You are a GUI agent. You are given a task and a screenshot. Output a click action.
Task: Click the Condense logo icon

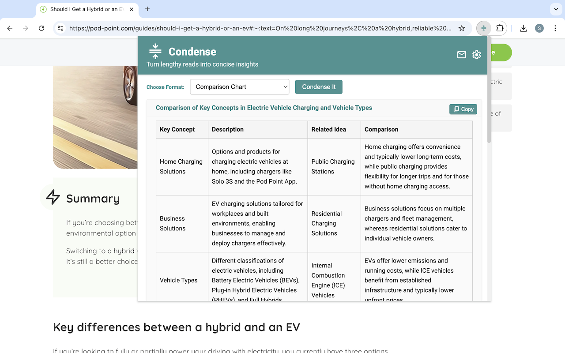[x=155, y=51]
